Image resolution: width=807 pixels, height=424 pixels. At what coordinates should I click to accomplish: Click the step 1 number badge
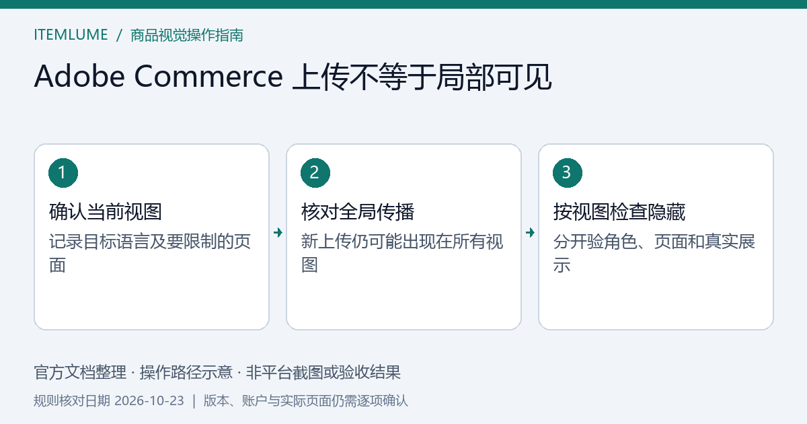pyautogui.click(x=63, y=173)
